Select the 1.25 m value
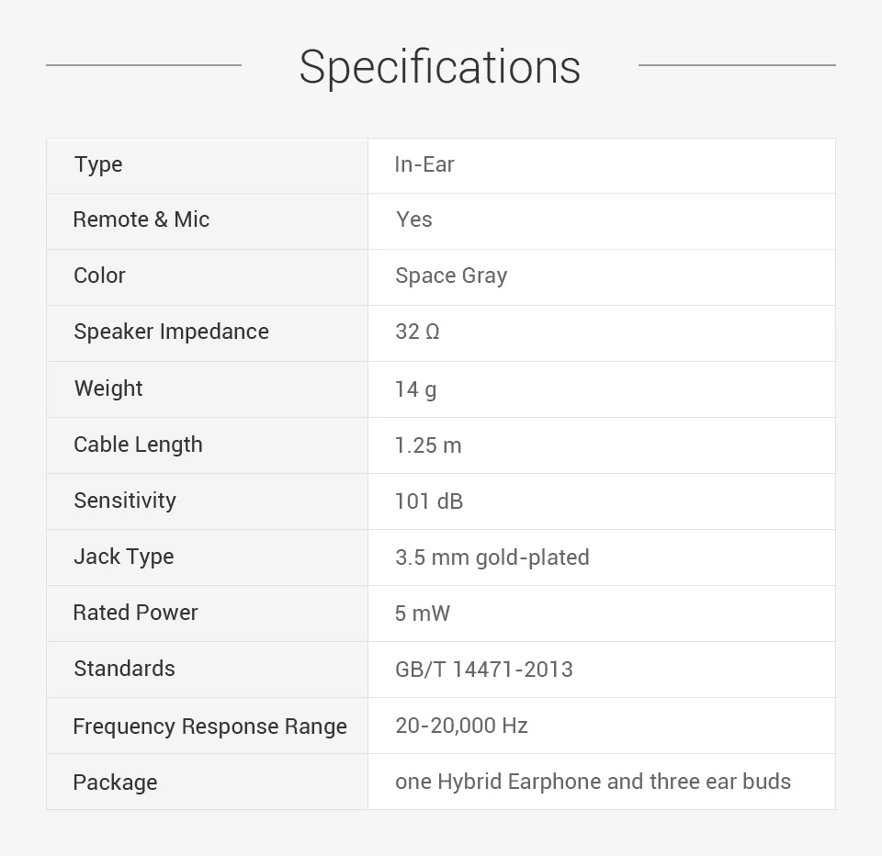The height and width of the screenshot is (856, 882). 428,445
